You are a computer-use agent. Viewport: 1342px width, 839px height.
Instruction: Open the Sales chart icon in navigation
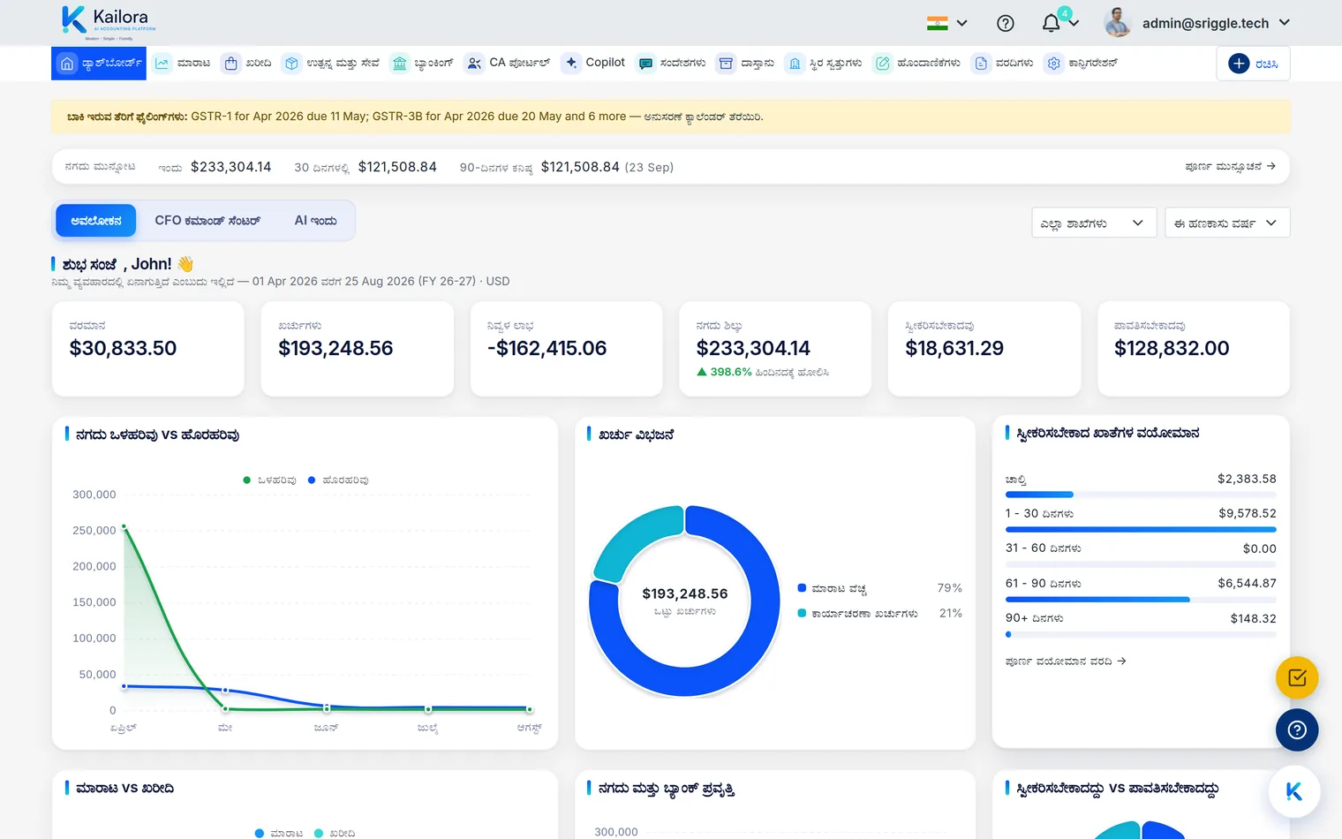[x=162, y=64]
